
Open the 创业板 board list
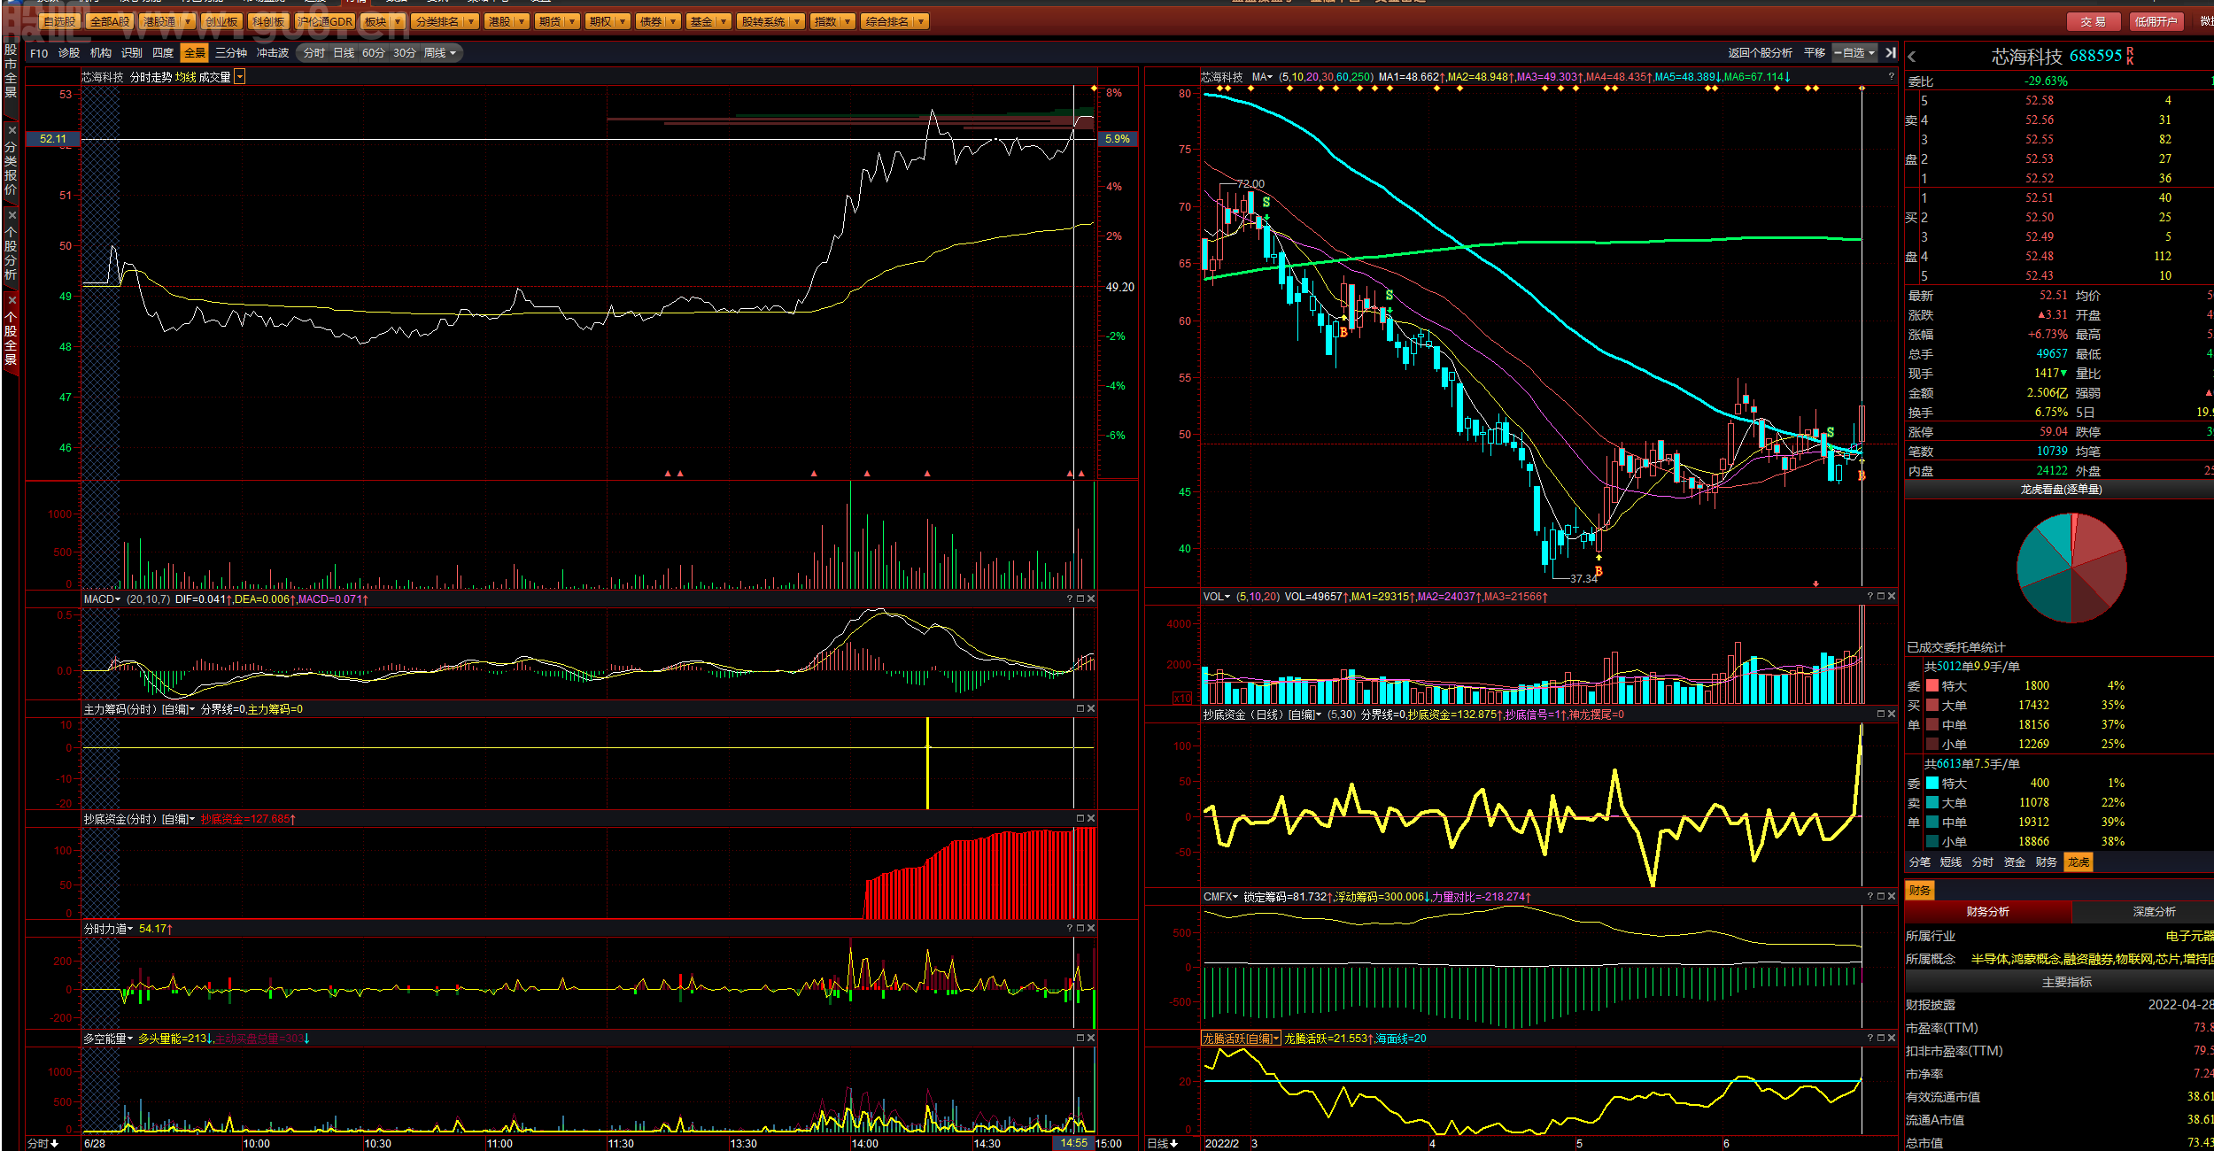click(x=221, y=21)
